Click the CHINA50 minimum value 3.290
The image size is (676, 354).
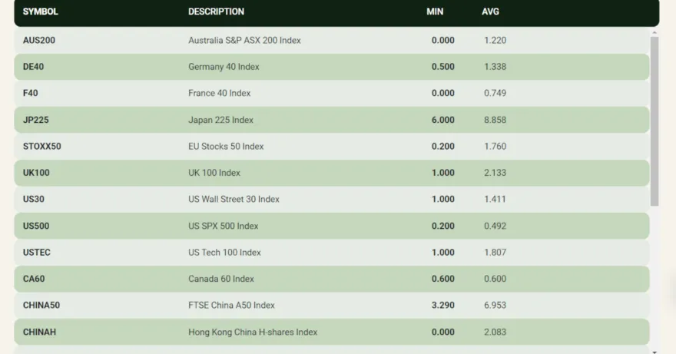(x=442, y=305)
